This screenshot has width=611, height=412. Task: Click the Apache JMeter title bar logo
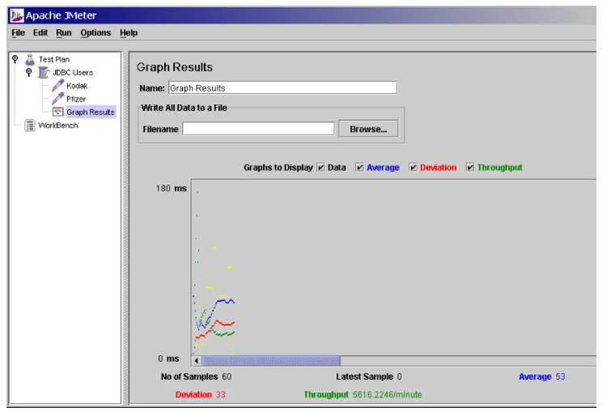point(17,15)
